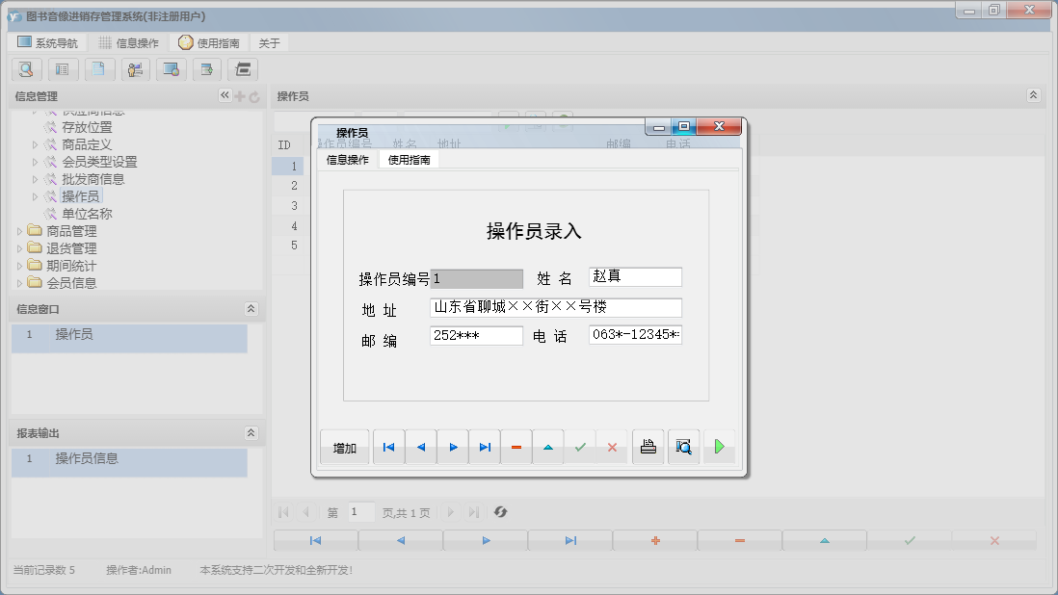Click the last-record navigation control in dialog
This screenshot has width=1058, height=595.
click(x=485, y=446)
